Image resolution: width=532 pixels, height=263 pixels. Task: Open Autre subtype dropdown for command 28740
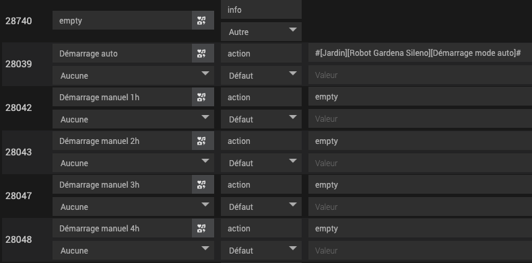point(261,32)
